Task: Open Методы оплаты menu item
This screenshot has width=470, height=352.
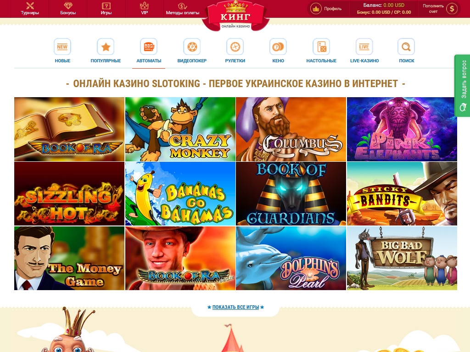Action: coord(183,9)
